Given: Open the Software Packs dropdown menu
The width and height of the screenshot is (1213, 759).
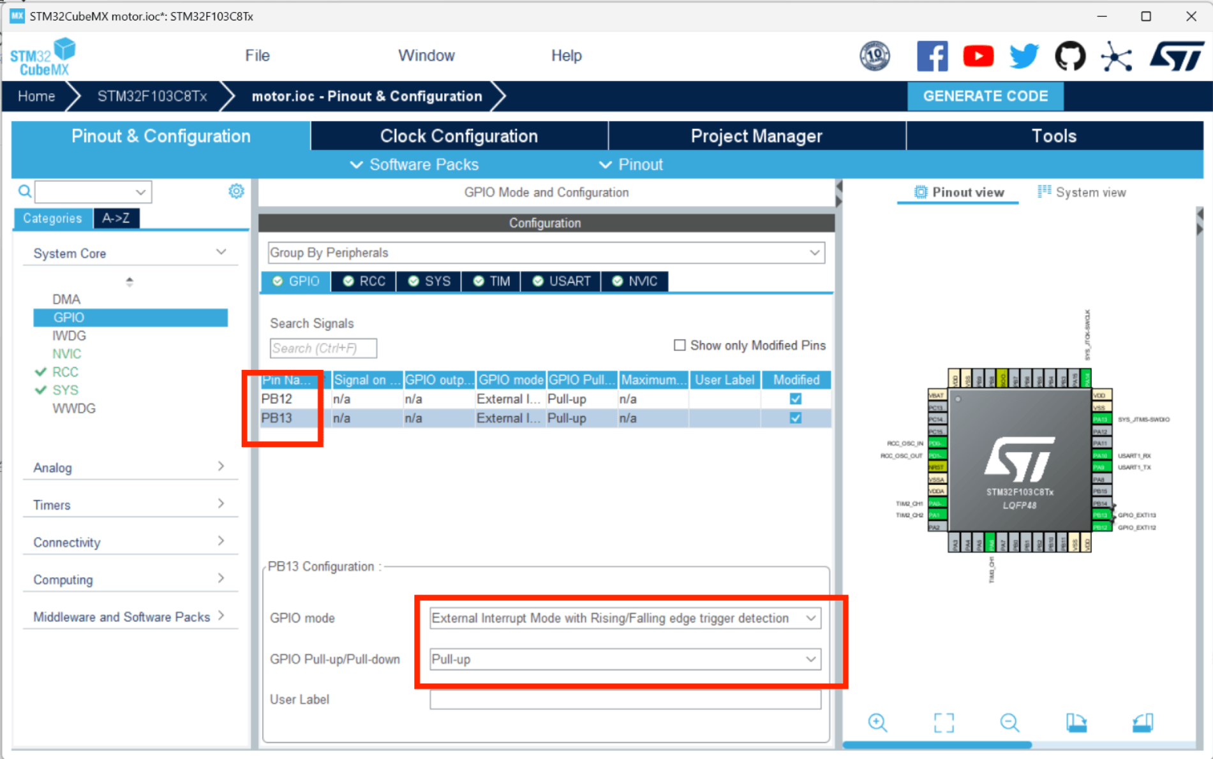Looking at the screenshot, I should click(415, 165).
